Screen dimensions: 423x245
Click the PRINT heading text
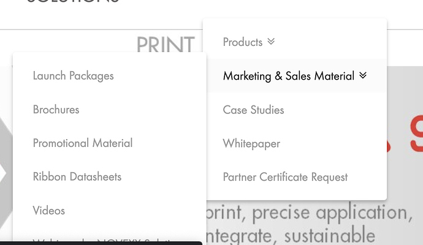pyautogui.click(x=166, y=44)
